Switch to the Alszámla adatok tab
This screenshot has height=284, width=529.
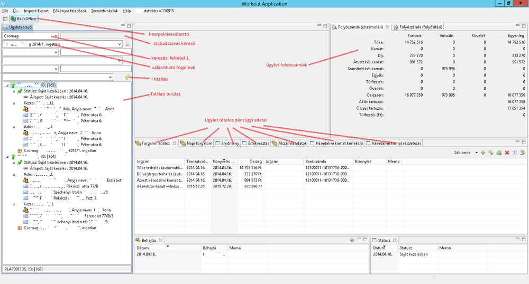pyautogui.click(x=289, y=143)
